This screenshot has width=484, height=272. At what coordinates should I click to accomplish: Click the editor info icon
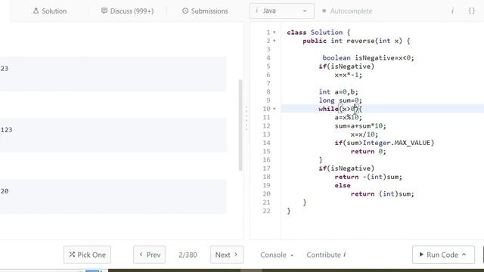(452, 11)
